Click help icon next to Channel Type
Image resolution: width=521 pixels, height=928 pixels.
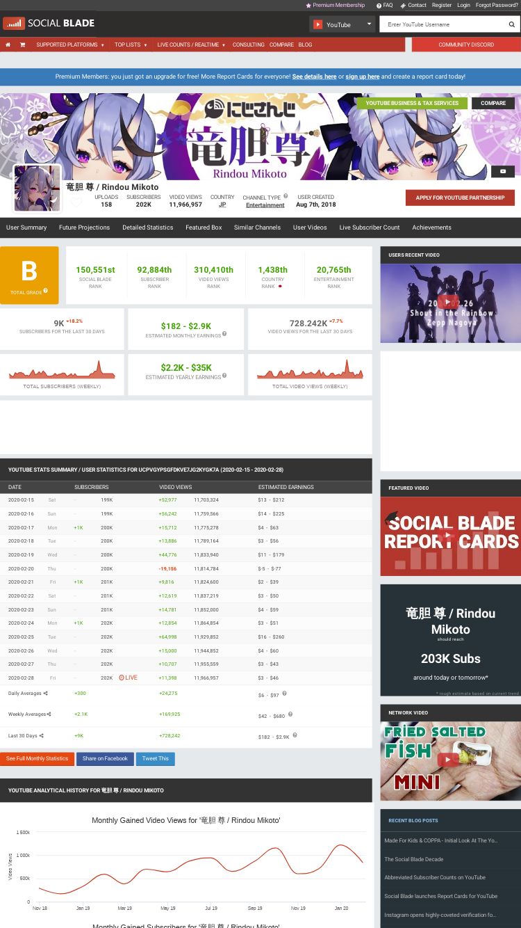pos(286,196)
